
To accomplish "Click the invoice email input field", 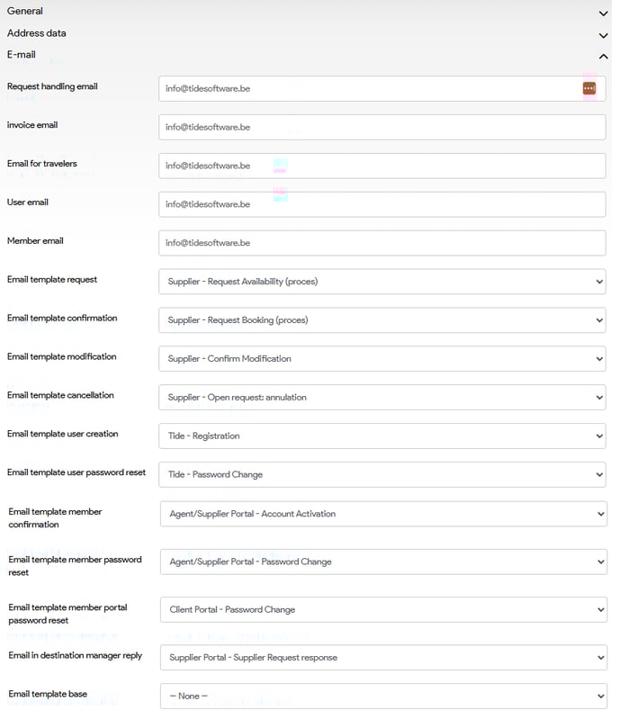I will coord(381,128).
